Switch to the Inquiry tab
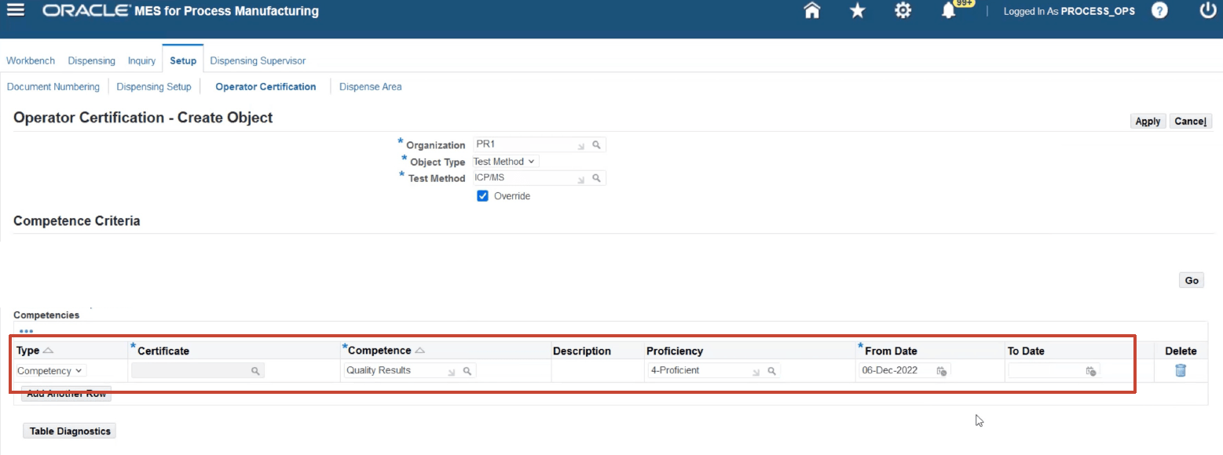The image size is (1223, 455). pyautogui.click(x=142, y=60)
